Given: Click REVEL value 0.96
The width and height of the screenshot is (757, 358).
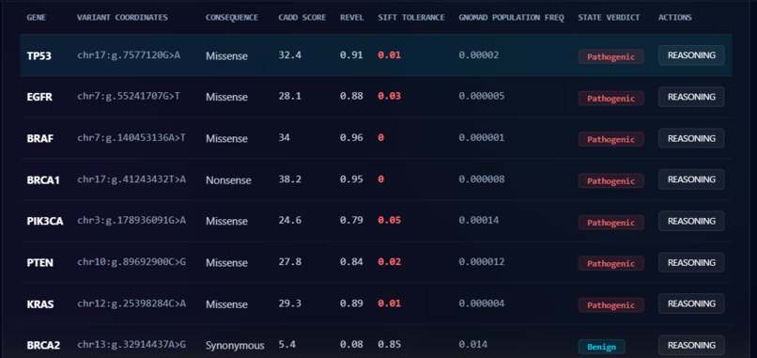Looking at the screenshot, I should 351,138.
